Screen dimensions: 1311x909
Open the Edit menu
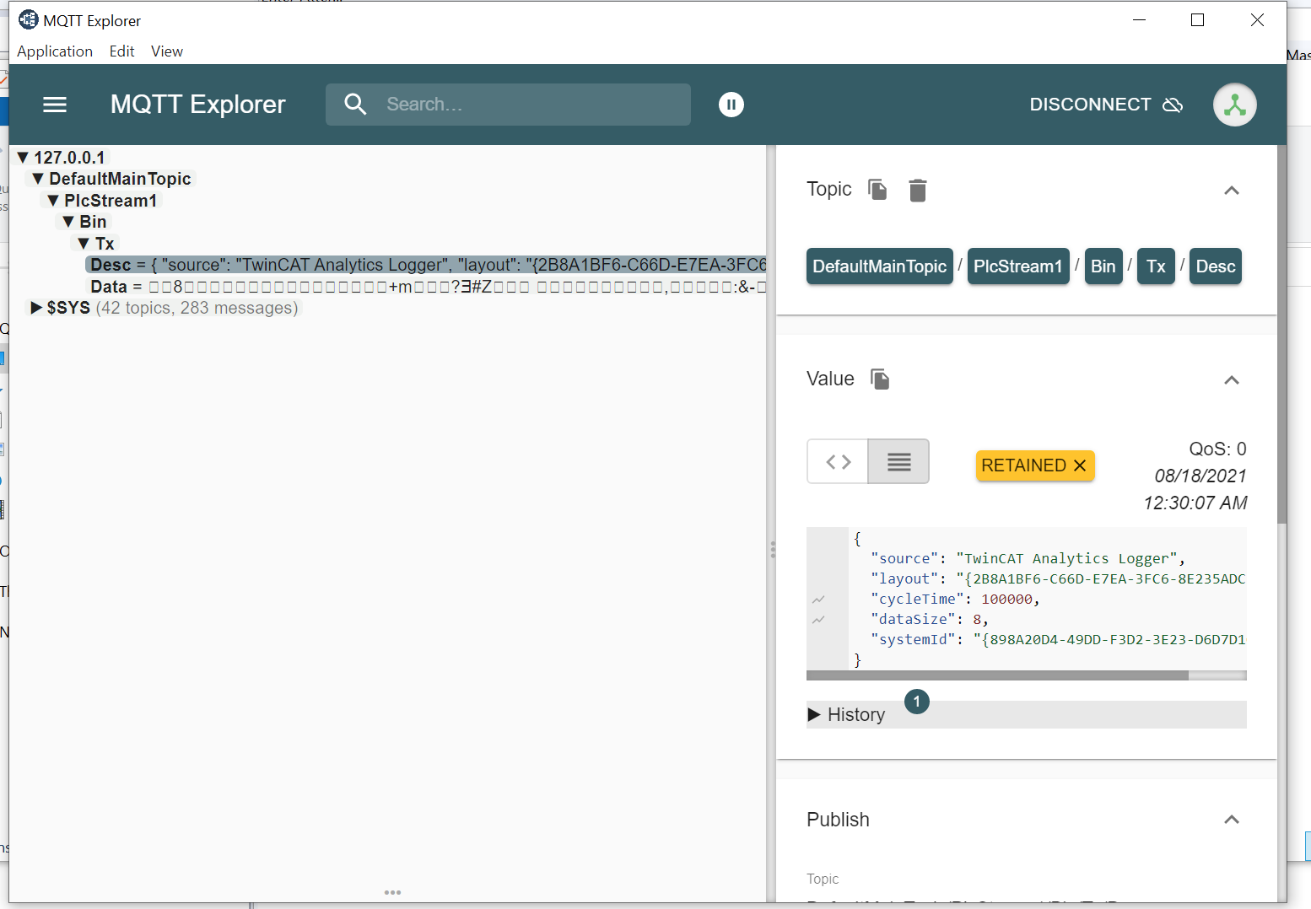click(x=122, y=51)
